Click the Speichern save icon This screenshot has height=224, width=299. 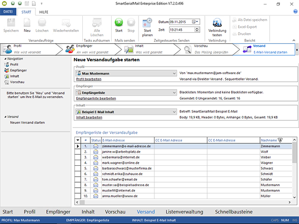click(x=11, y=22)
